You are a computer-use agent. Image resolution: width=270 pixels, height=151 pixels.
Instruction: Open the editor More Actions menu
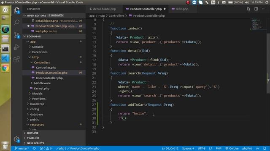[264, 9]
